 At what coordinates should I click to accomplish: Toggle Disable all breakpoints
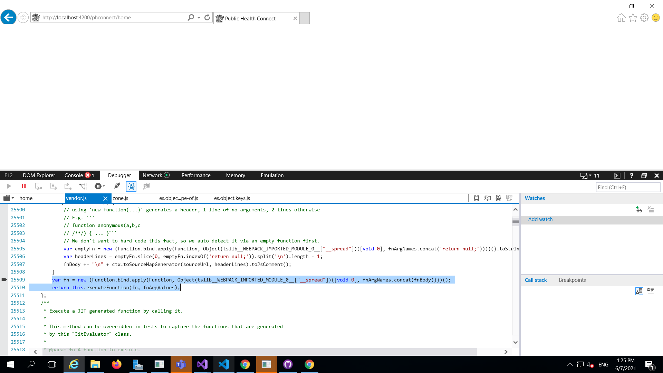pyautogui.click(x=83, y=186)
